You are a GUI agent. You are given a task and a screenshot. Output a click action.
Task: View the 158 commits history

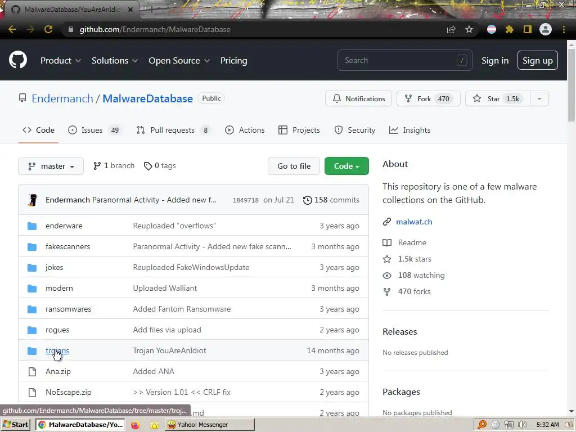tap(331, 200)
